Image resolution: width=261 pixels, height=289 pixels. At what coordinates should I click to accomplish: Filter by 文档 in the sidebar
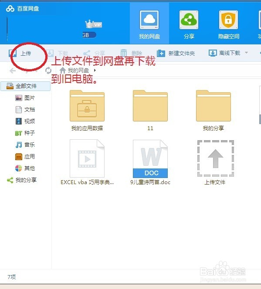click(x=25, y=110)
